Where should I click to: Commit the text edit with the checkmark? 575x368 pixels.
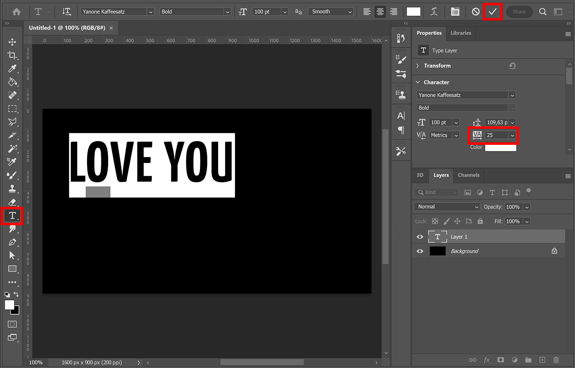point(493,11)
